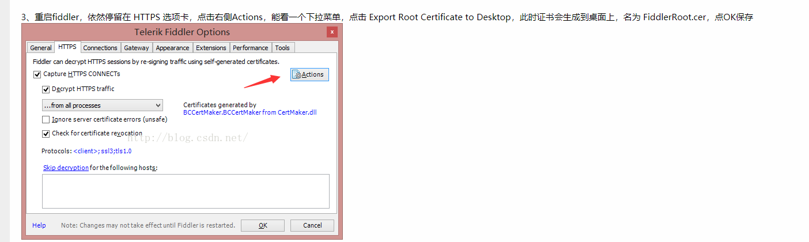Click the Cancel button
Image resolution: width=809 pixels, height=242 pixels.
coord(312,225)
